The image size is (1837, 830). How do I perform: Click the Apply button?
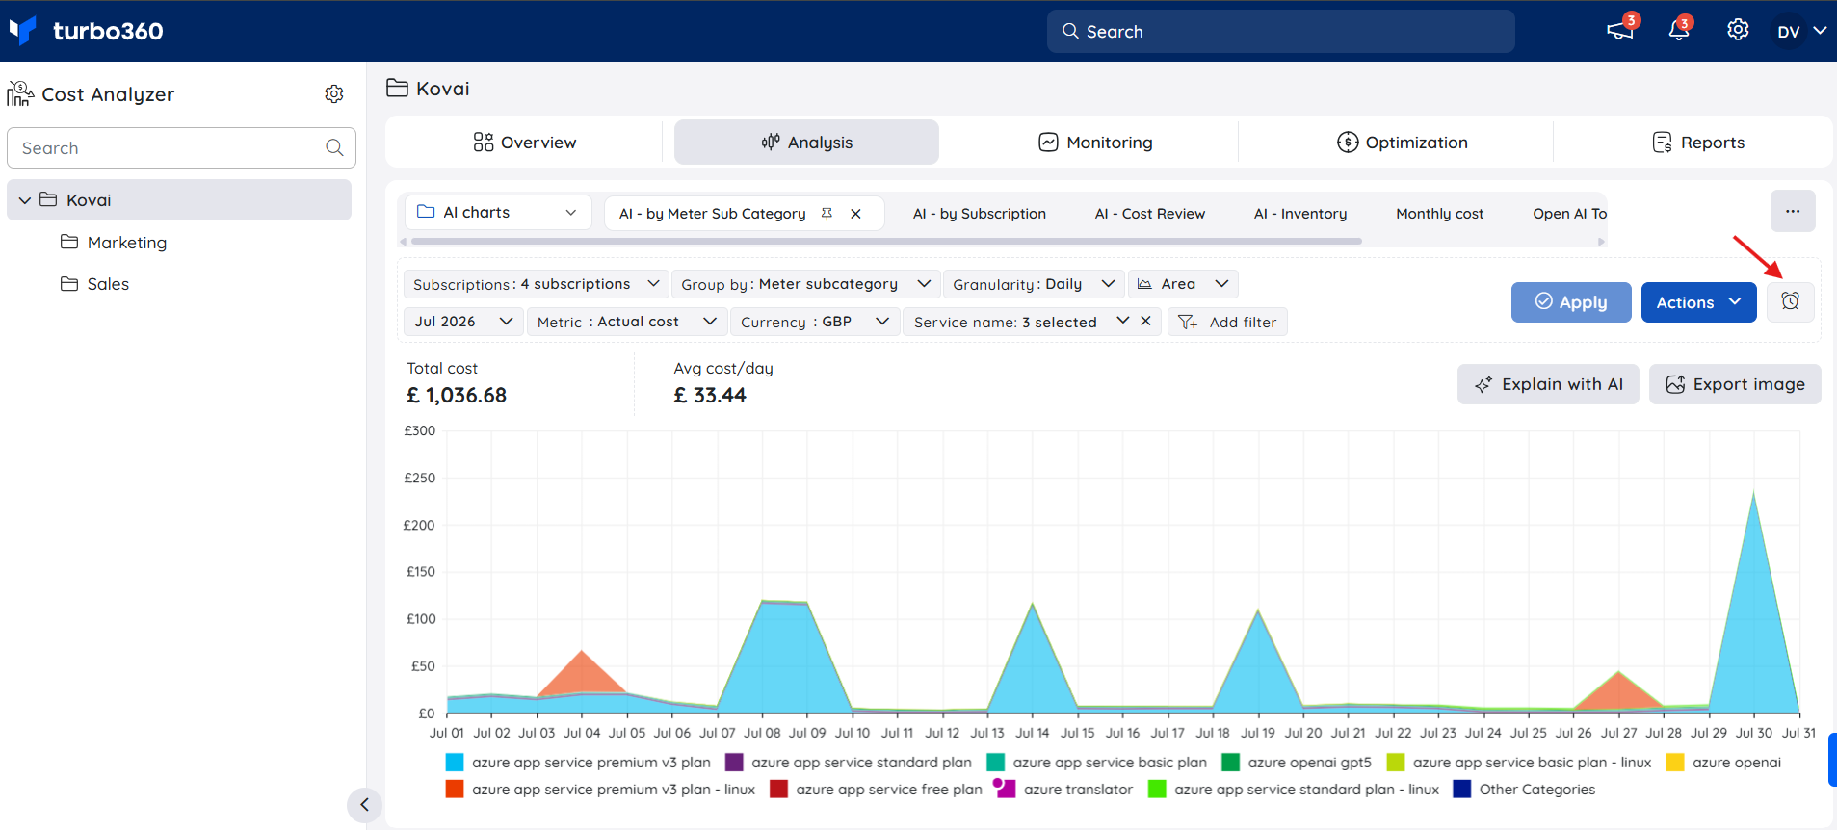click(1571, 302)
